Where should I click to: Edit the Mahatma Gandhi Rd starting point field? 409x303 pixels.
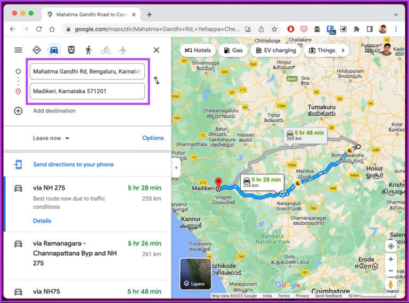pos(87,71)
